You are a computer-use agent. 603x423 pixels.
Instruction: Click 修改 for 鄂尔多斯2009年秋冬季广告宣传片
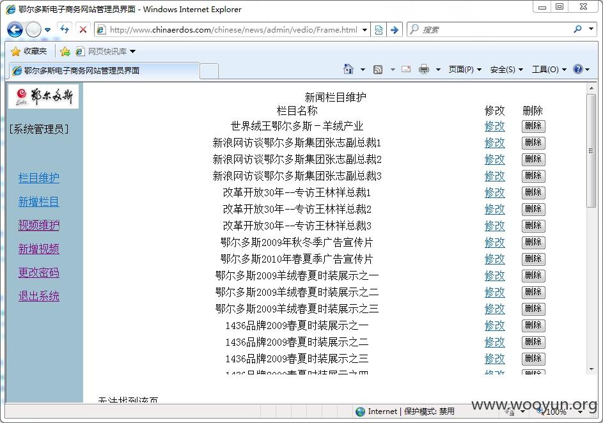point(494,242)
